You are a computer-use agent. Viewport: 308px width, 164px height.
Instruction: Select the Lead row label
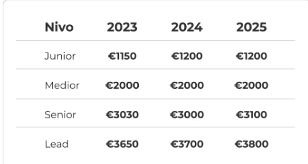[57, 144]
